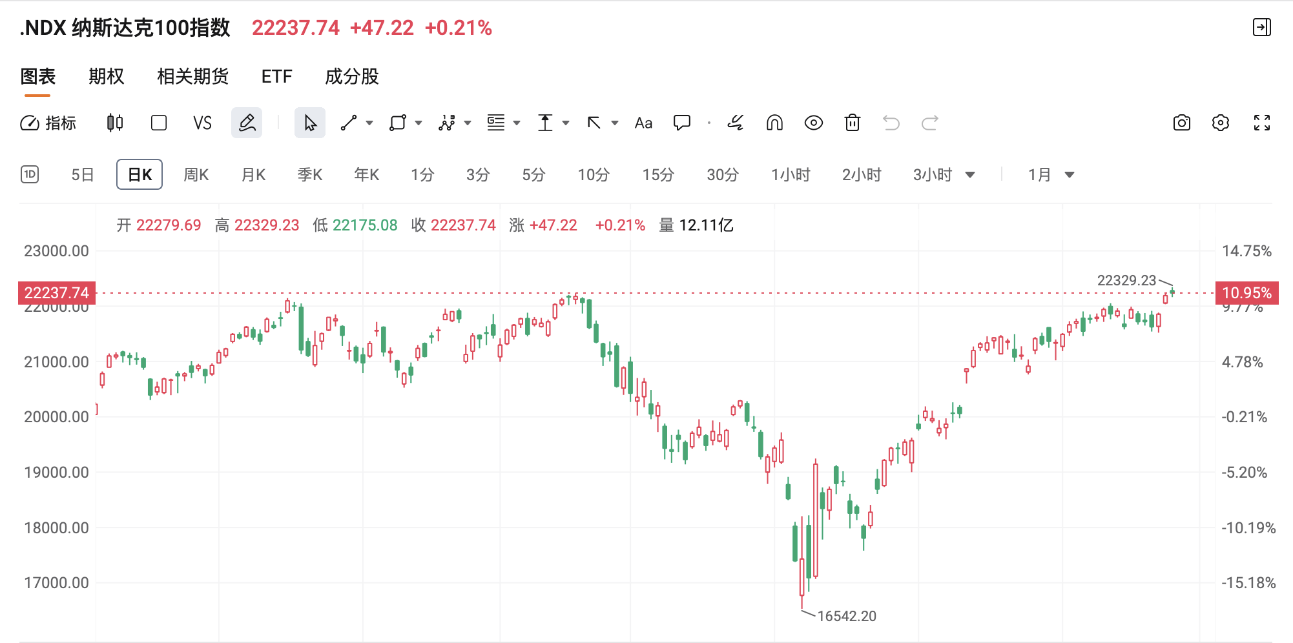Expand pattern tool options arrow

coord(468,123)
